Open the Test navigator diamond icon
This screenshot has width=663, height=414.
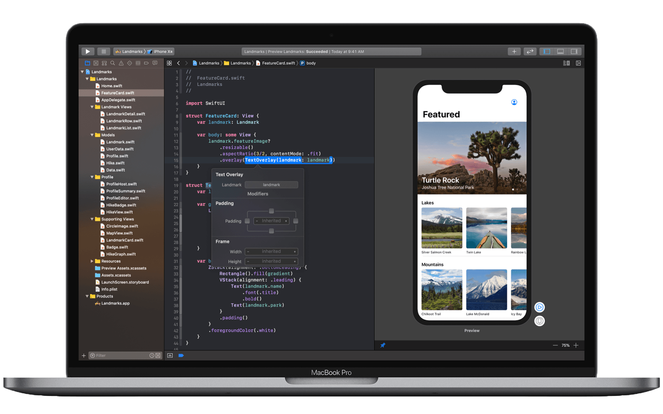(x=130, y=63)
